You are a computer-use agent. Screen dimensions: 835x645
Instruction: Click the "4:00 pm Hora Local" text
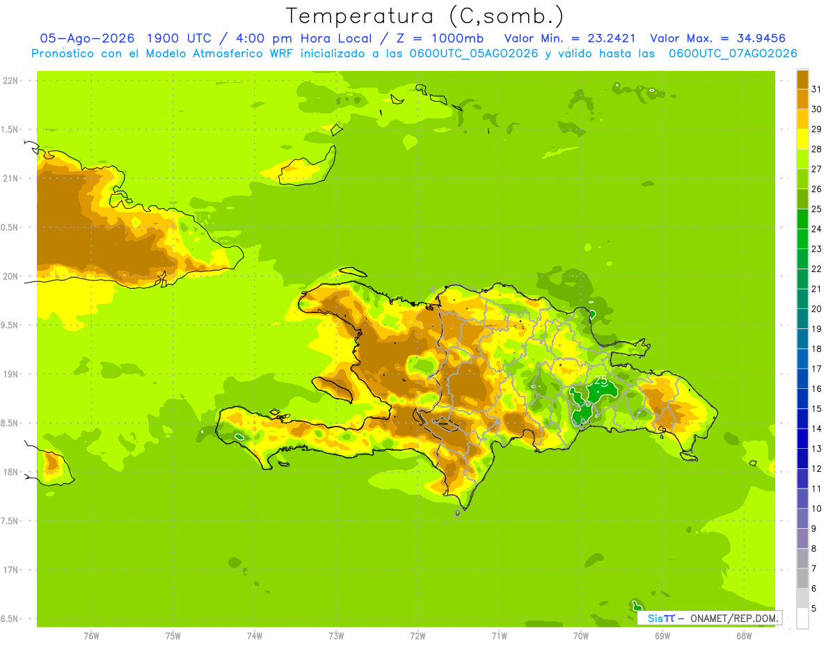coord(302,38)
